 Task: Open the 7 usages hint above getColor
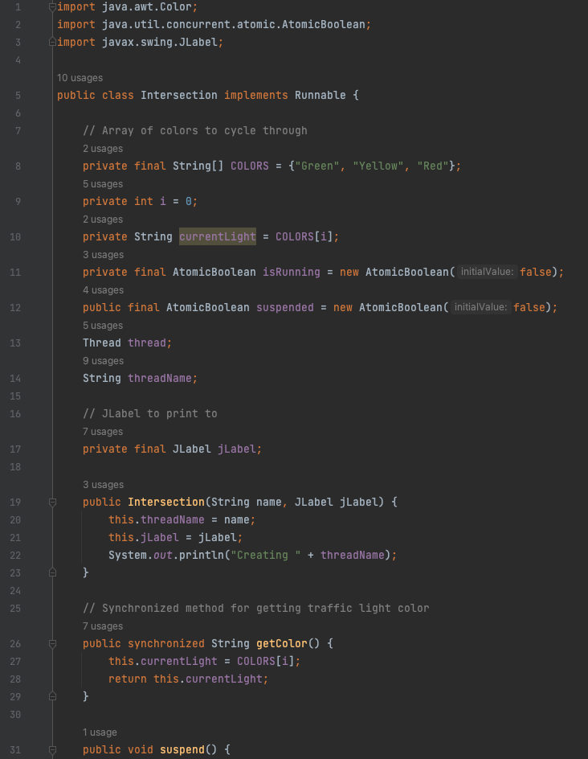click(103, 626)
